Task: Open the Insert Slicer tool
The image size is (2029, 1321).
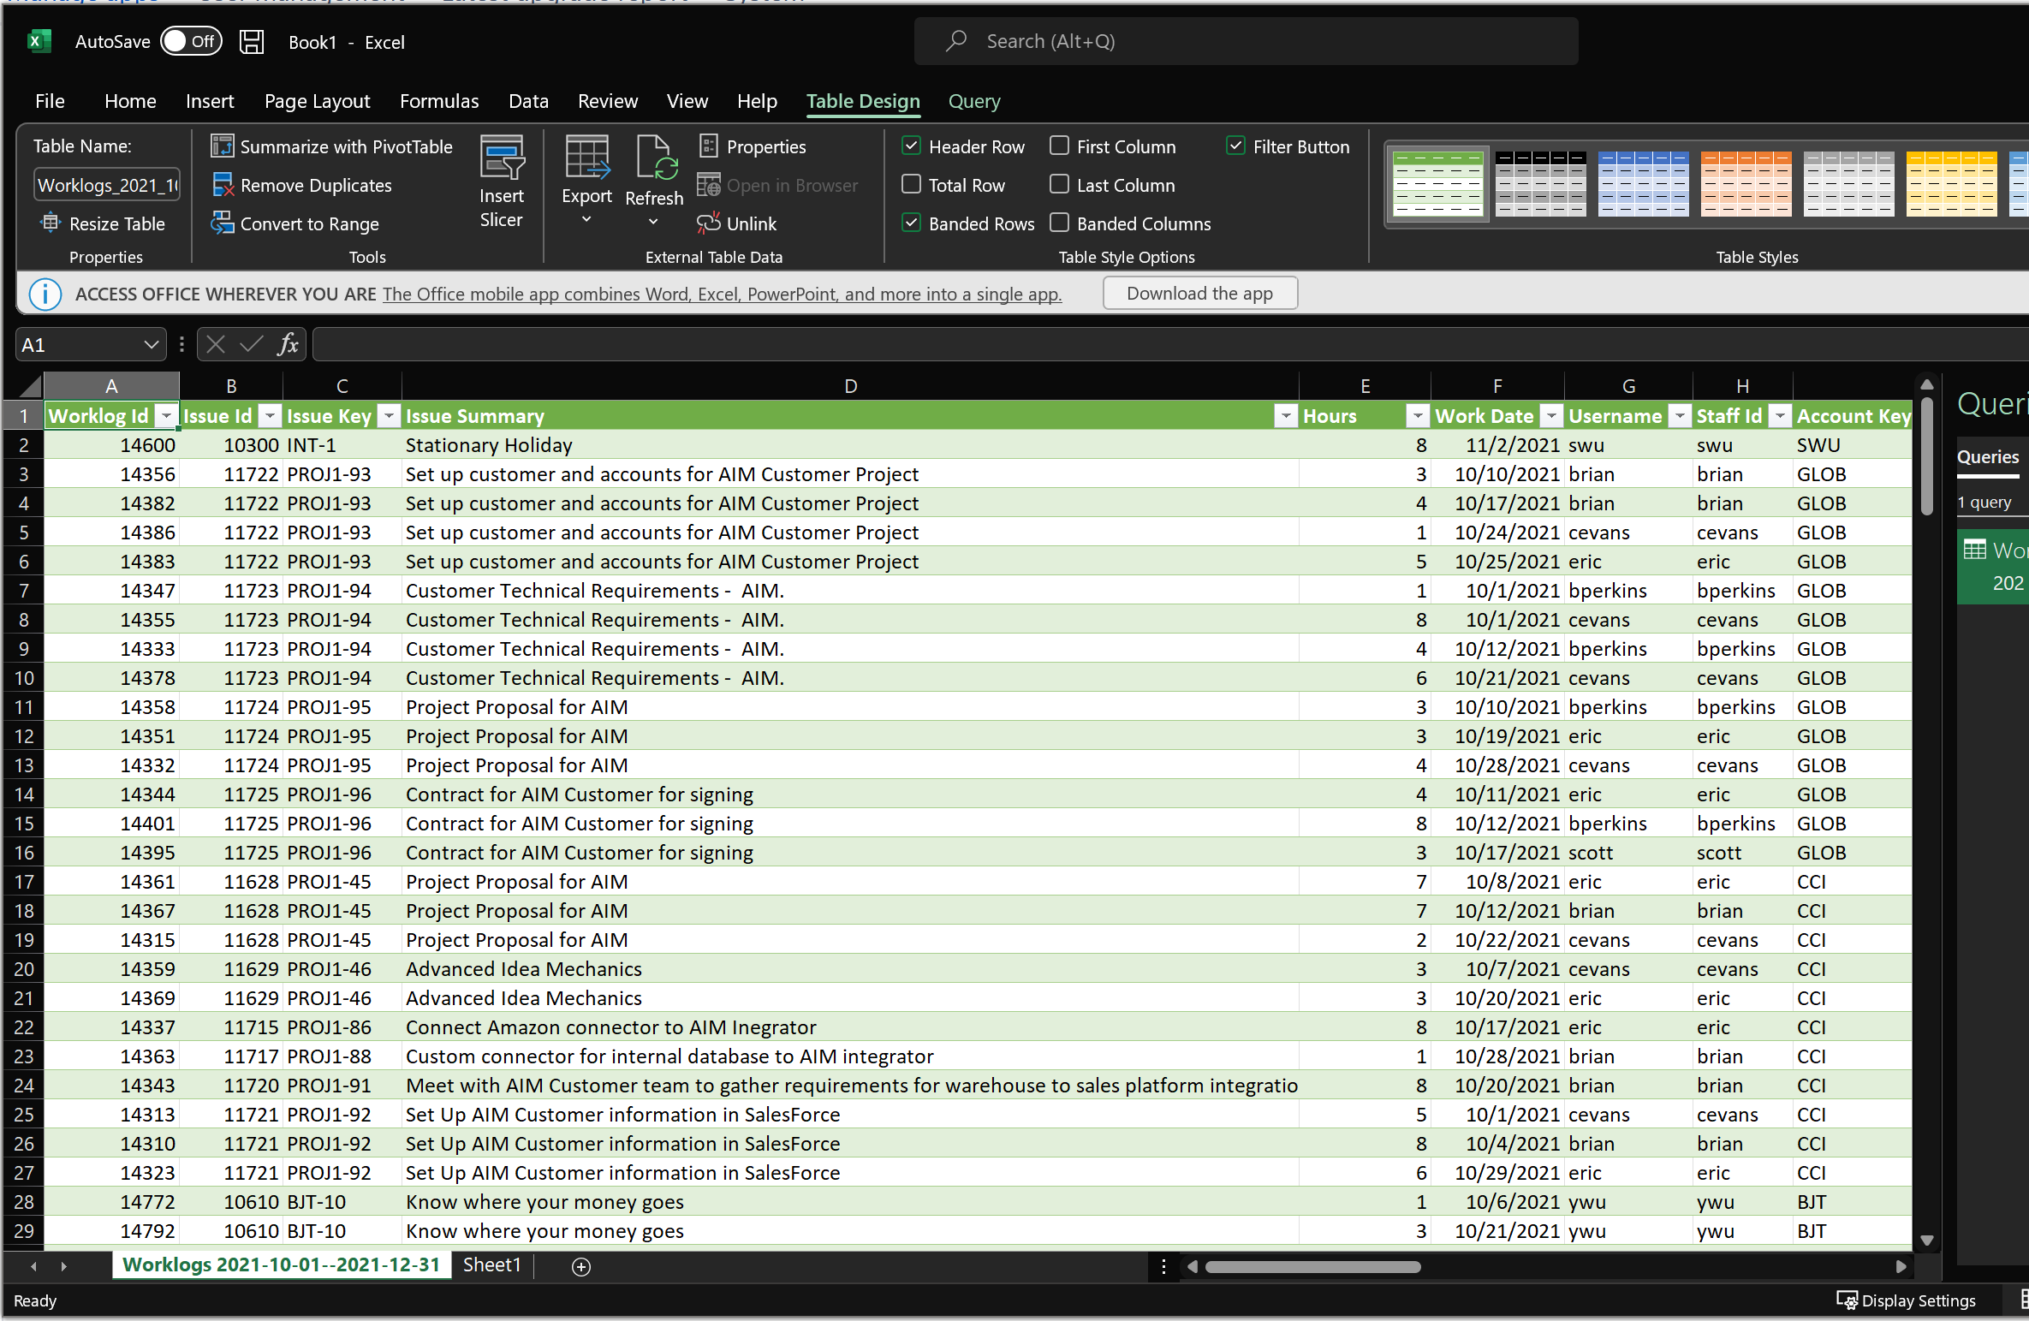Action: coord(501,181)
